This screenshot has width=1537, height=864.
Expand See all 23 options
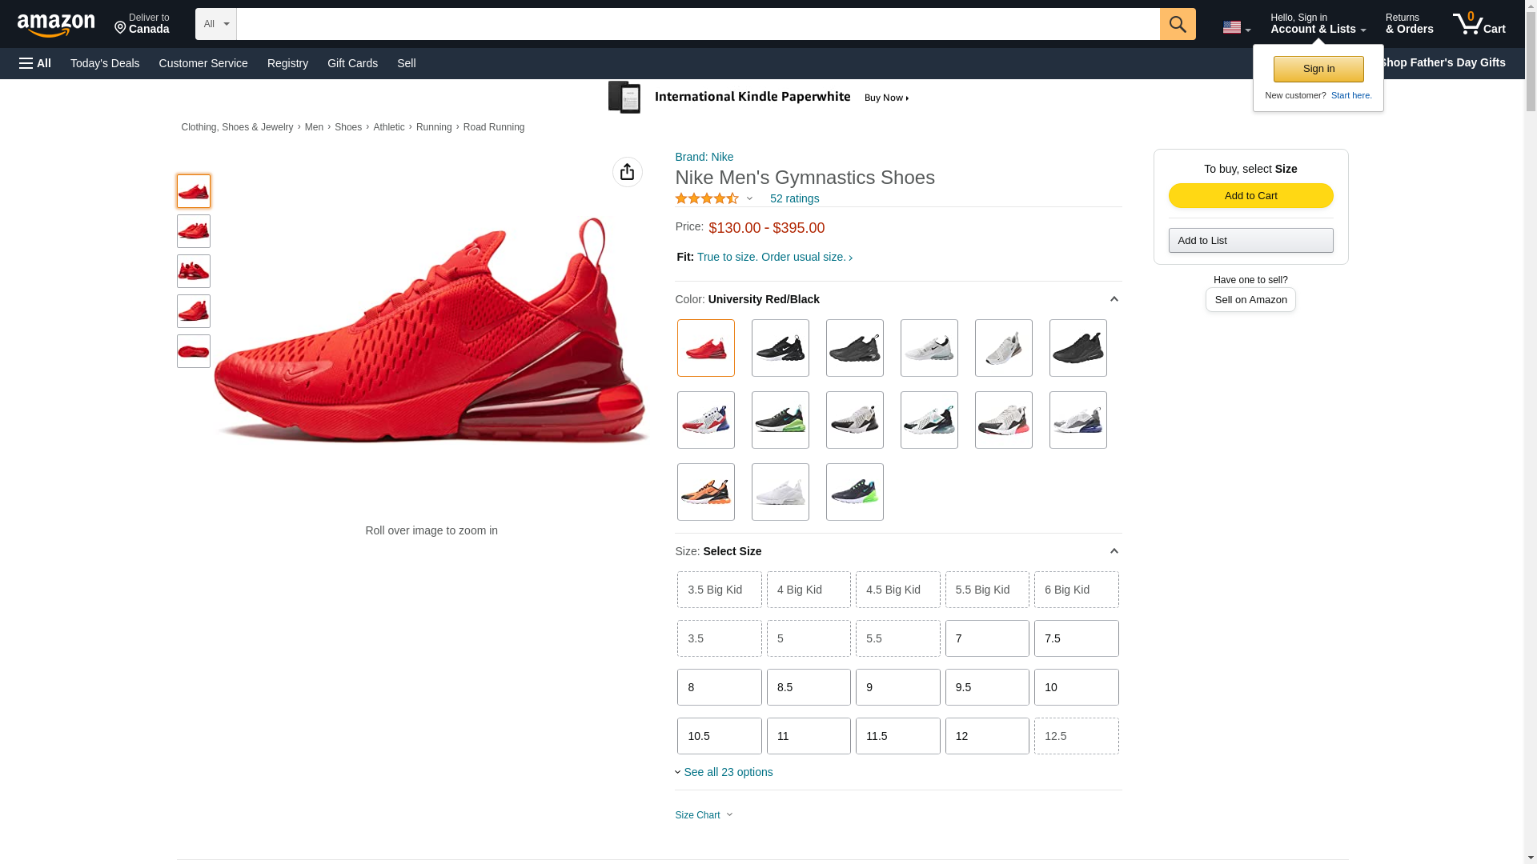click(x=727, y=772)
